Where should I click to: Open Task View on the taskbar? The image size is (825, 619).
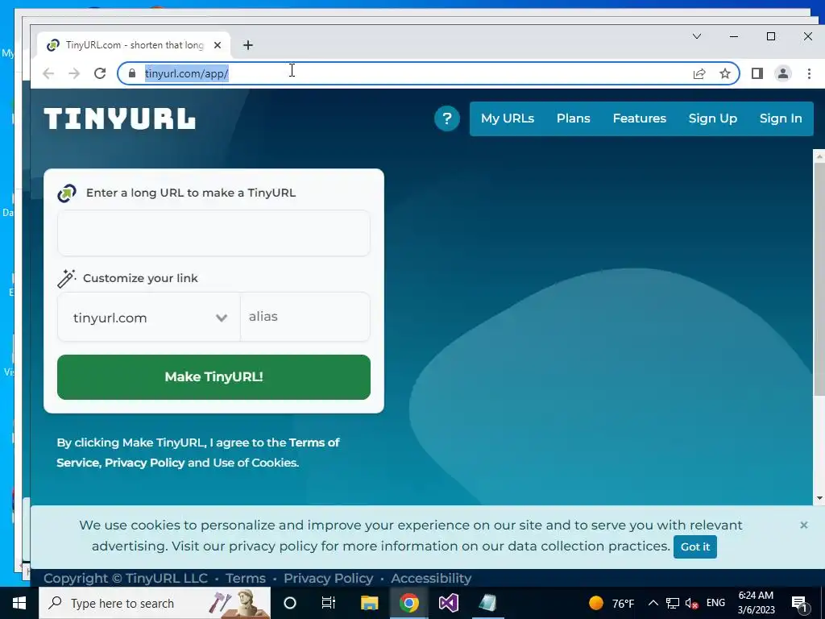[329, 603]
